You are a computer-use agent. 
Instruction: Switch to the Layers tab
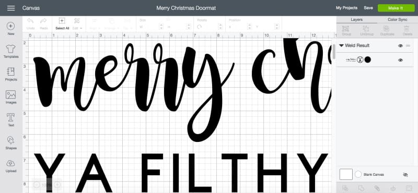tap(356, 20)
